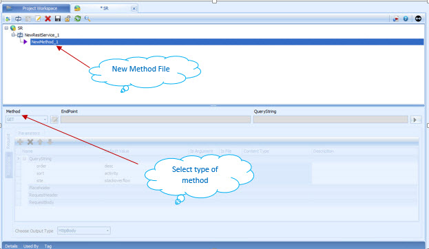Open the Parameters tab

point(29,133)
